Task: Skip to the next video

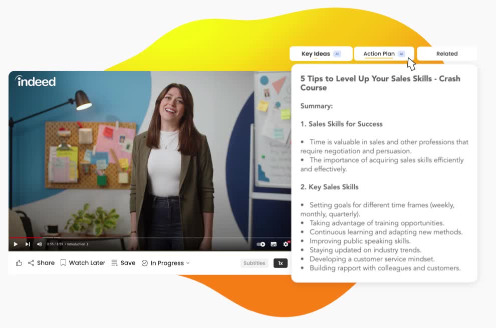Action: click(x=28, y=244)
